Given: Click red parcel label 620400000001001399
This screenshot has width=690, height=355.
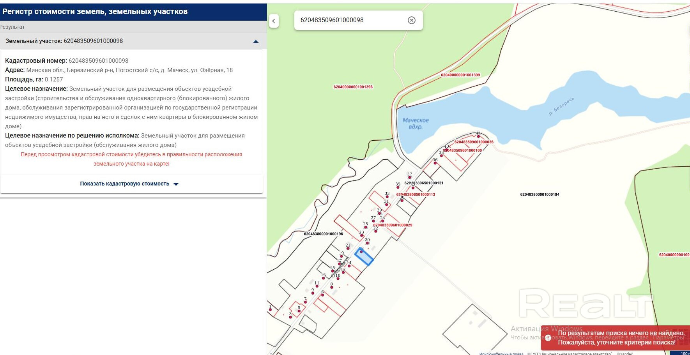Looking at the screenshot, I should [x=460, y=75].
